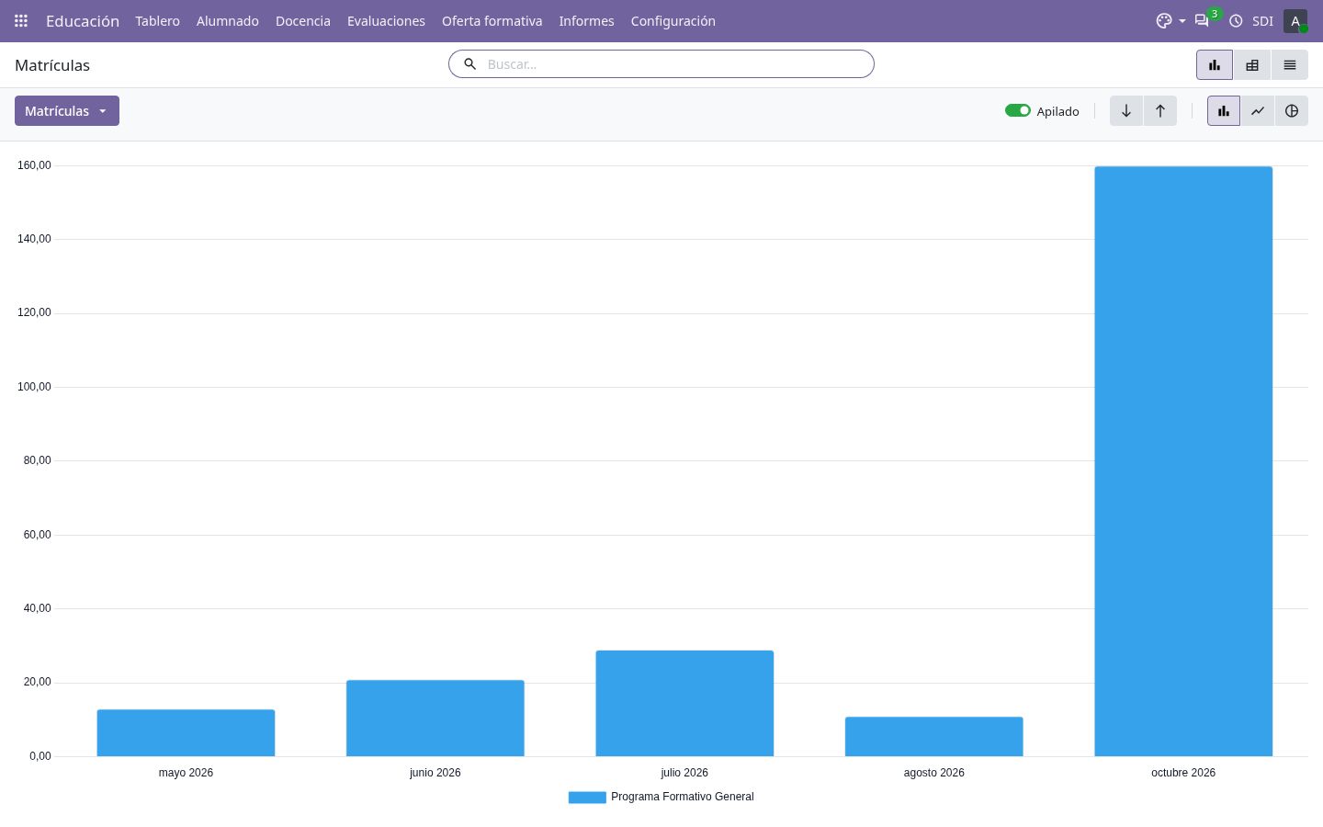This screenshot has height=827, width=1323.
Task: Click the SDI company label
Action: click(x=1262, y=20)
